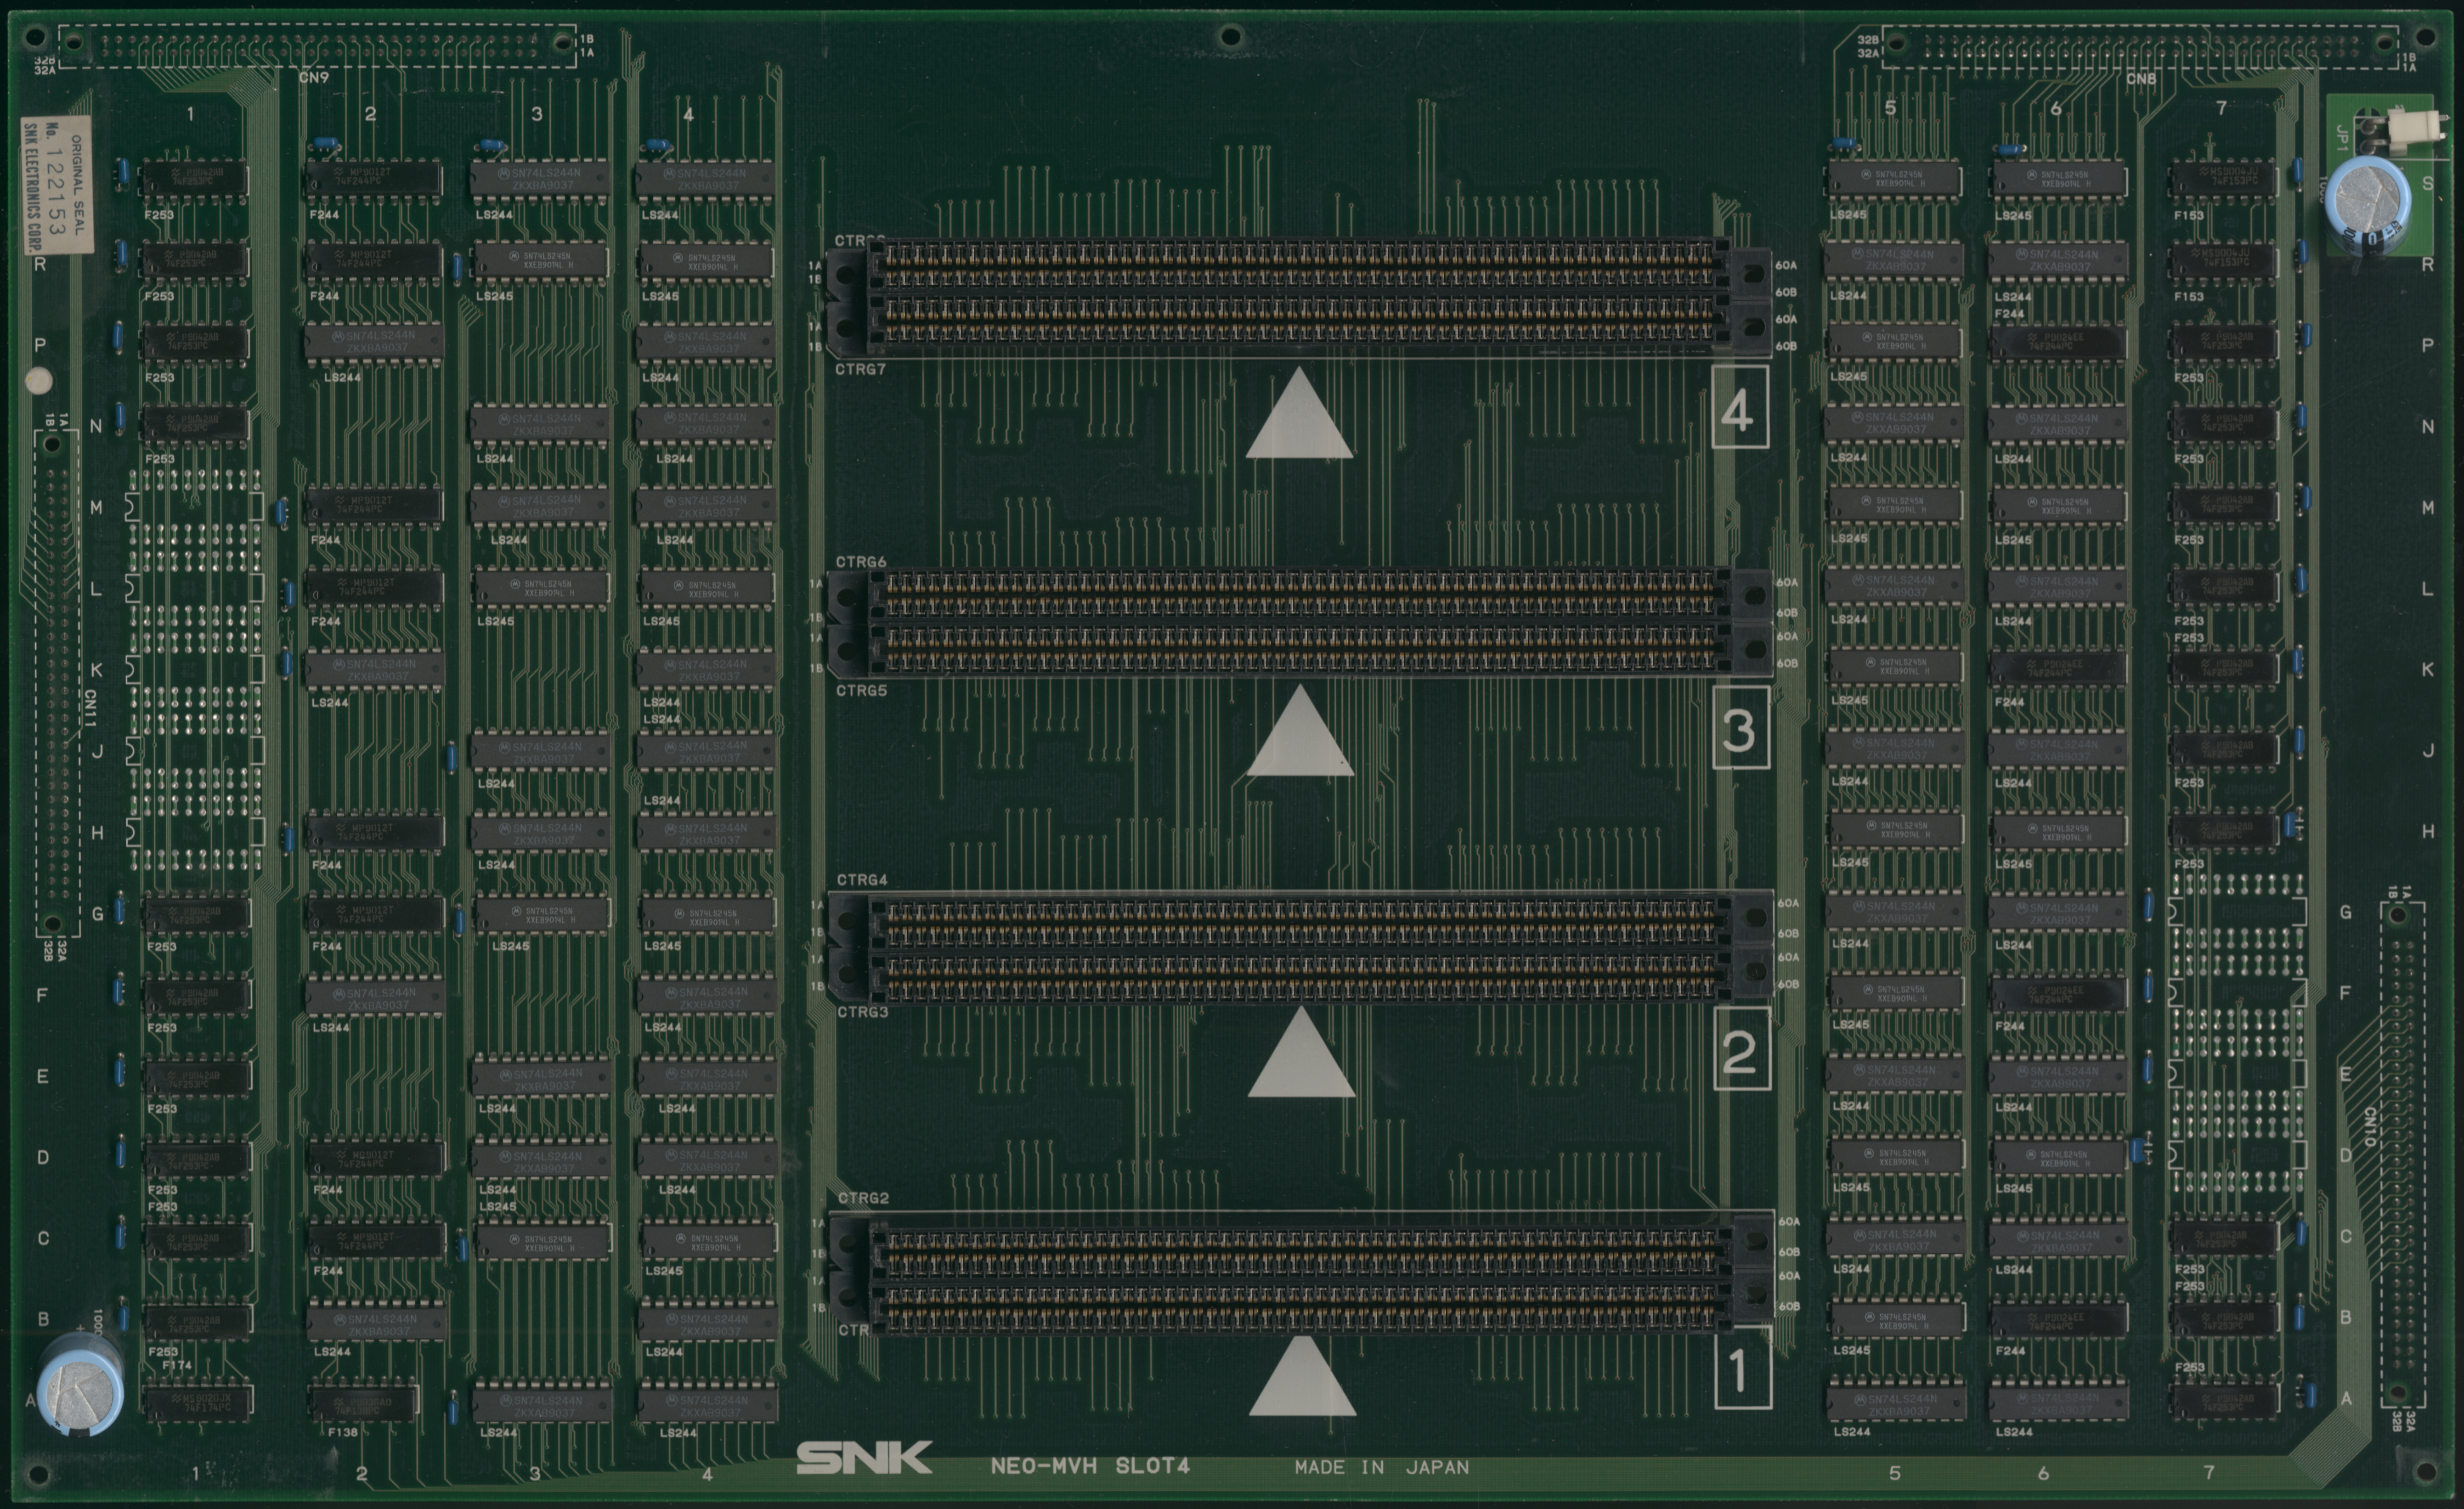Click the boxed slot number 4
The height and width of the screenshot is (1509, 2464).
point(1740,407)
